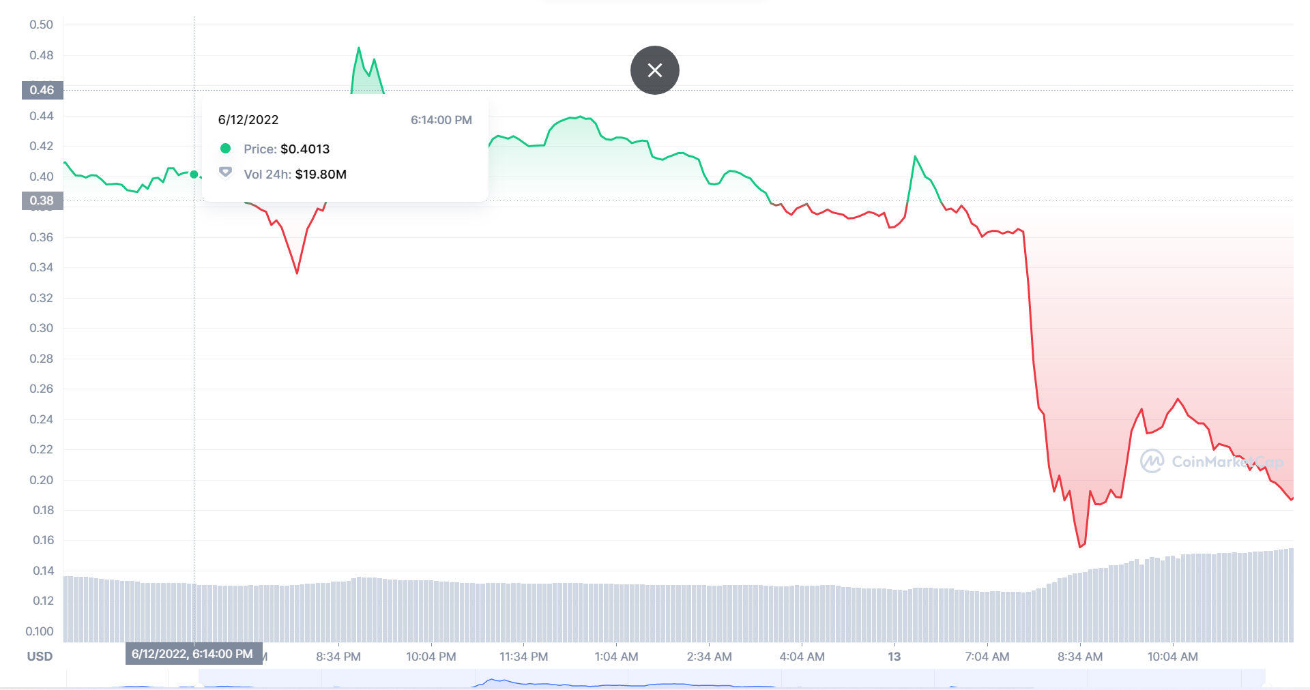Click the 0.50 y-axis label
This screenshot has width=1310, height=690.
pyautogui.click(x=41, y=25)
